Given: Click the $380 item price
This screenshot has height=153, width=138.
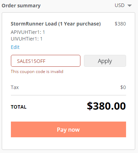Looking at the screenshot, I should click(x=120, y=24).
